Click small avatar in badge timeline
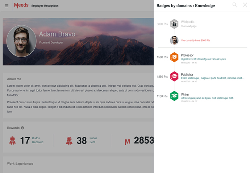 pyautogui.click(x=174, y=40)
